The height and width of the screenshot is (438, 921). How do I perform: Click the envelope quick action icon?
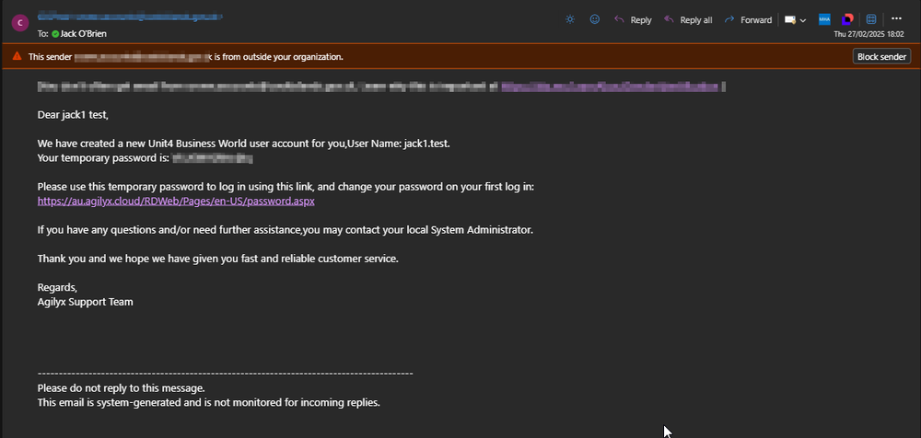tap(789, 19)
